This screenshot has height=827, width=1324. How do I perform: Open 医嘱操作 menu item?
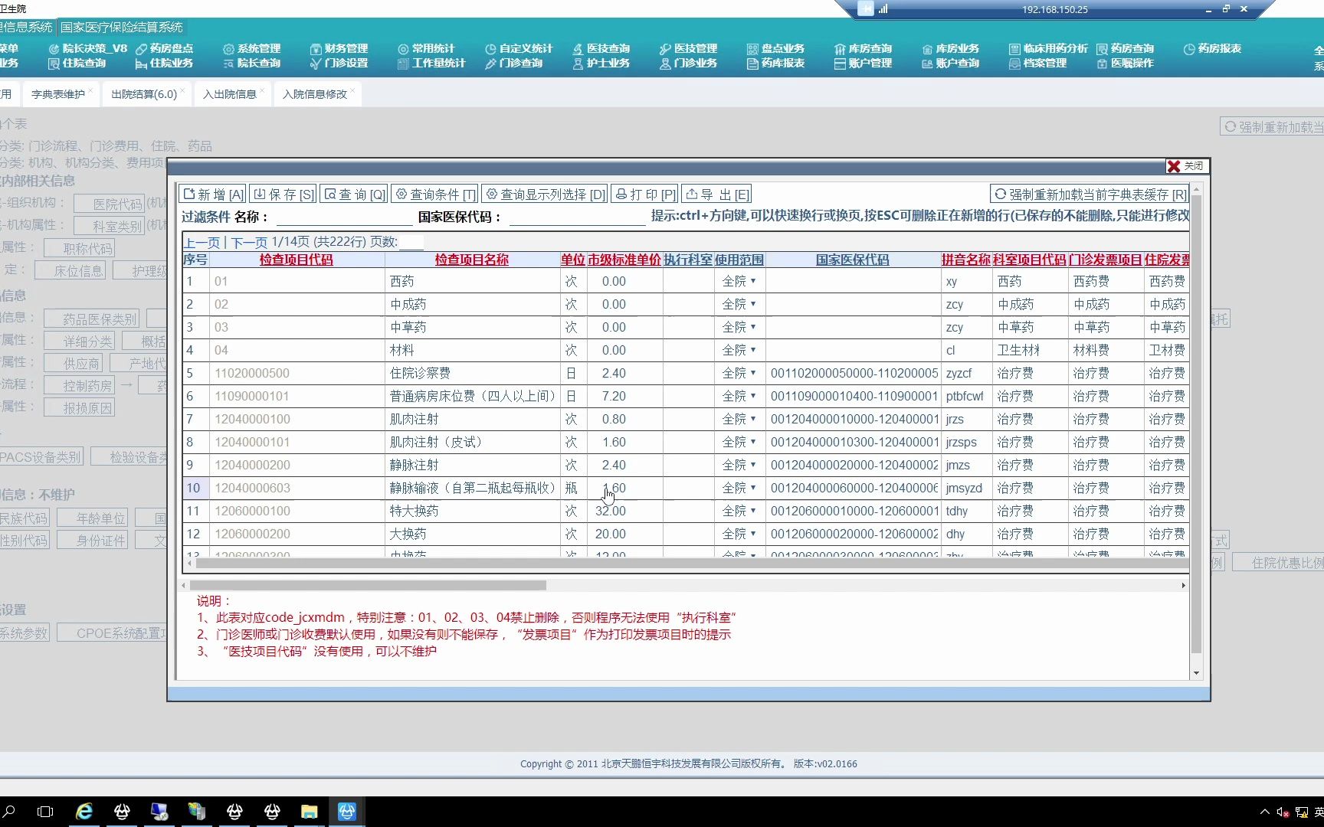coord(1126,63)
